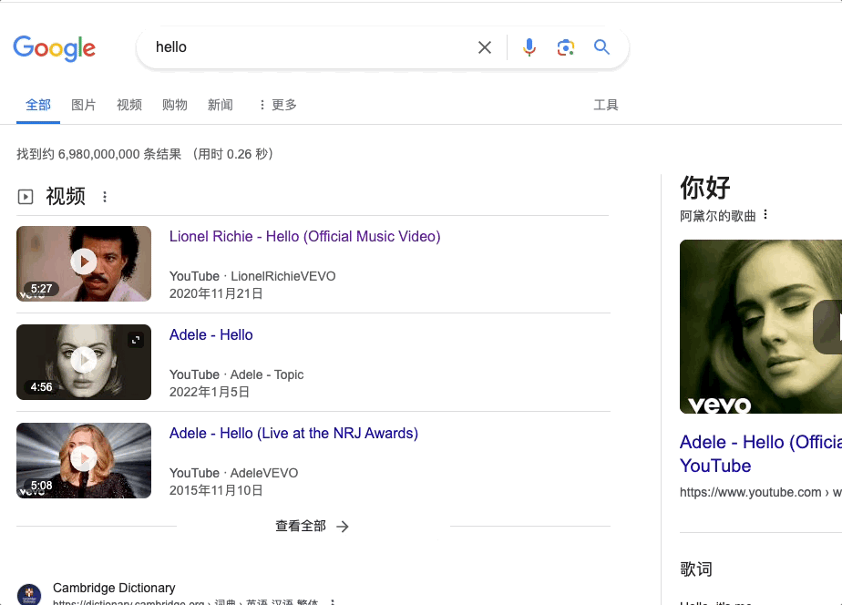Screen dimensions: 842x605
Task: Click the Cambridge Dictionary favicon
Action: tap(29, 595)
